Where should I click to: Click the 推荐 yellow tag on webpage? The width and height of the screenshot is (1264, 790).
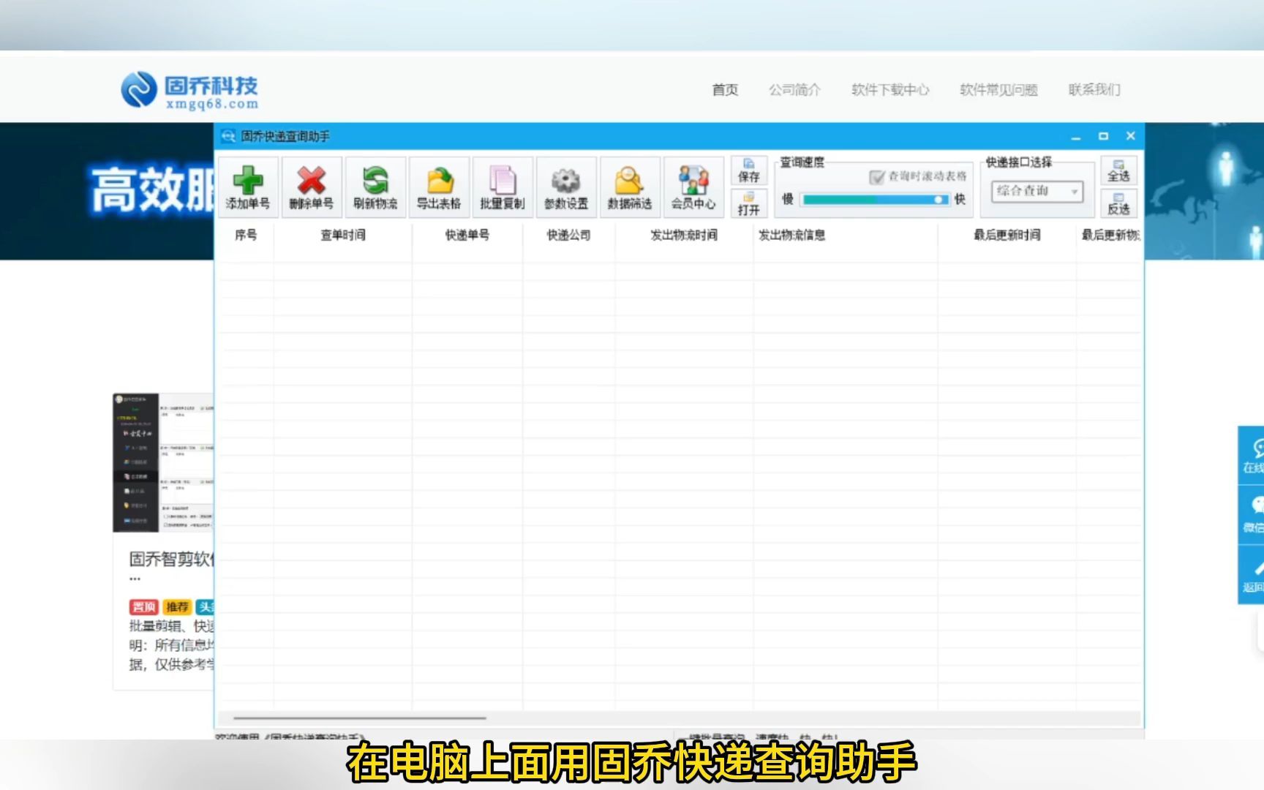pyautogui.click(x=177, y=607)
